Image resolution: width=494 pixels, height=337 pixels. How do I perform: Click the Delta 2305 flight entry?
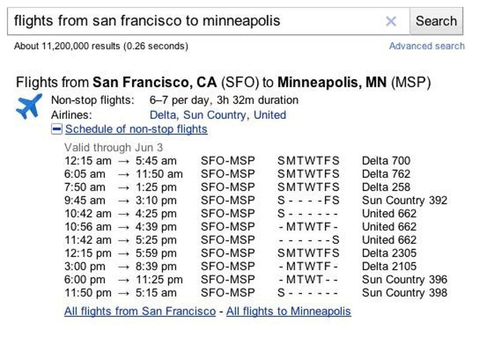(x=389, y=253)
